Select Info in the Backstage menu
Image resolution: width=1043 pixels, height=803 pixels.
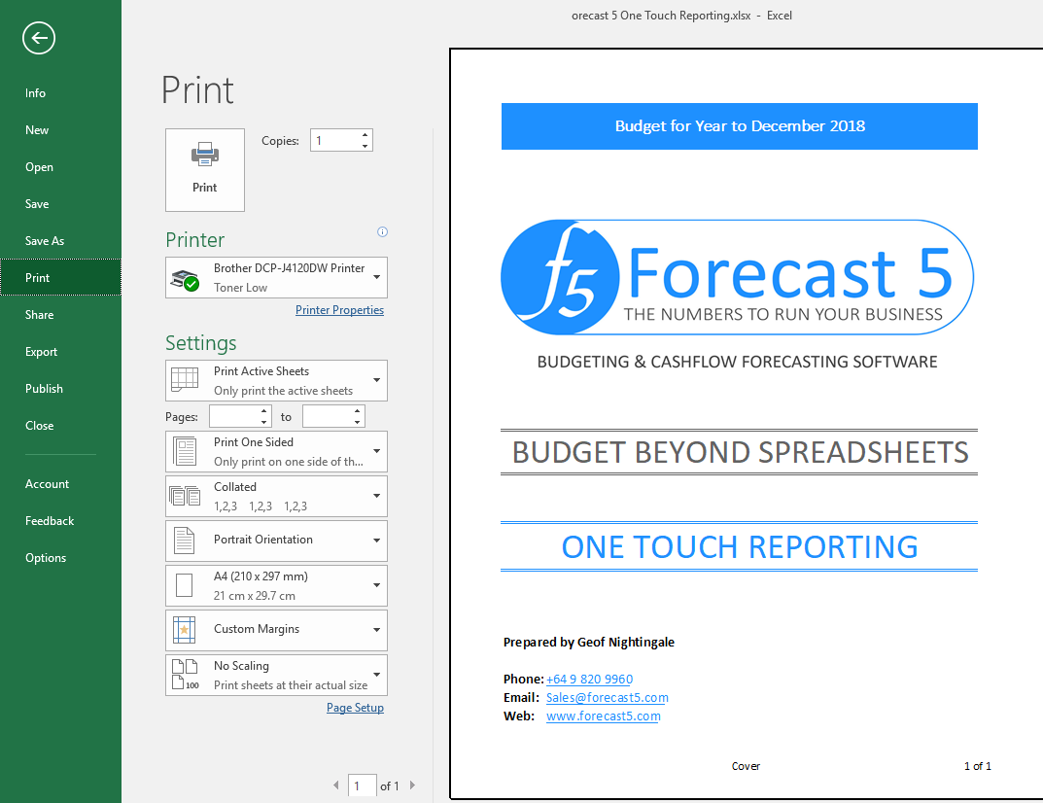click(60, 93)
